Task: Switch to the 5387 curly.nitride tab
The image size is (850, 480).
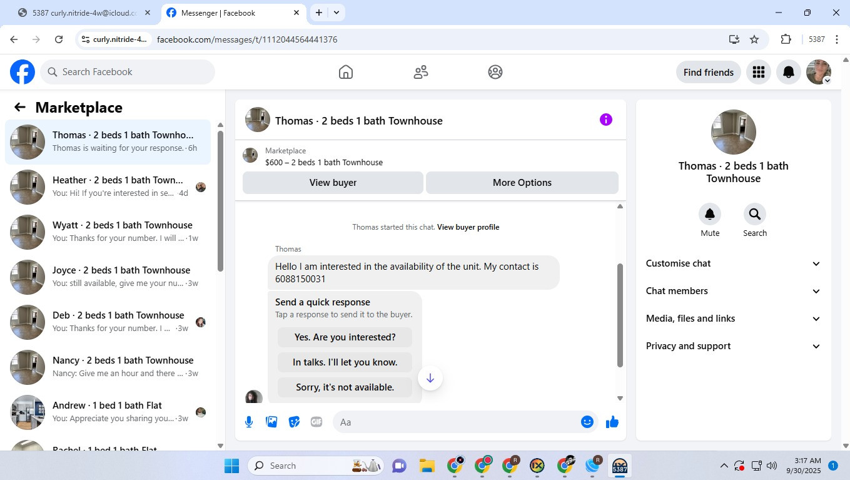Action: [x=84, y=13]
